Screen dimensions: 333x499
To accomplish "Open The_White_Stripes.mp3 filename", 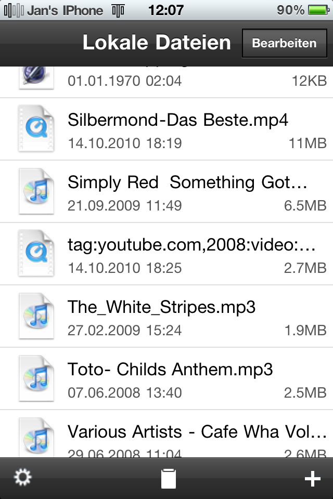I will tap(161, 307).
